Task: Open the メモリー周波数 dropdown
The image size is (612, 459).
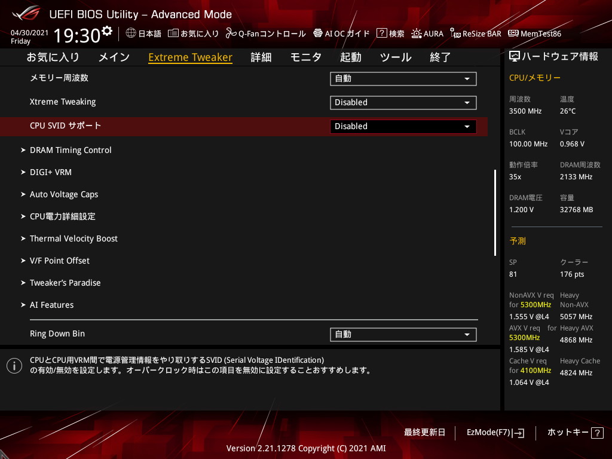Action: click(x=403, y=79)
